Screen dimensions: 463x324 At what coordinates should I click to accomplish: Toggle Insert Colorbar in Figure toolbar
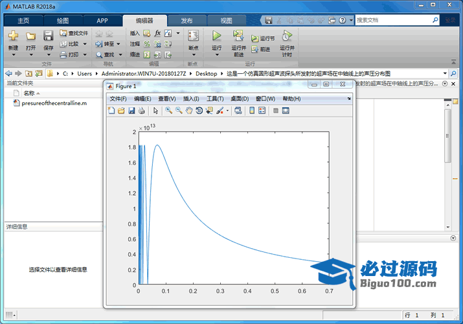click(x=252, y=111)
